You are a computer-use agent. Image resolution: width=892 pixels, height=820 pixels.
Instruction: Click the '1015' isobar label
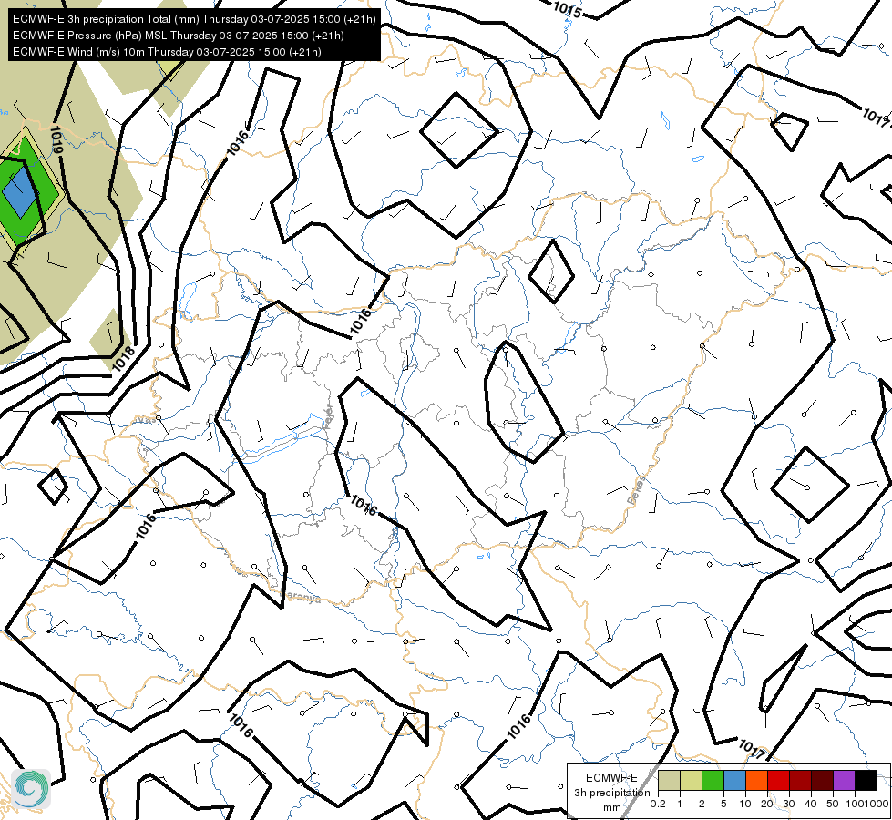click(567, 10)
